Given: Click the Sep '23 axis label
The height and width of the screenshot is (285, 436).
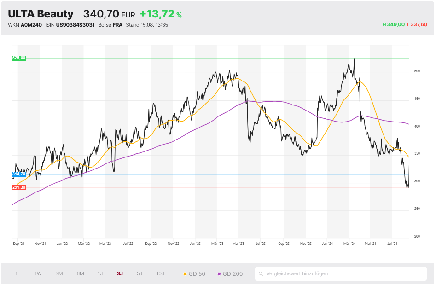Looking at the screenshot, I should 284,244.
